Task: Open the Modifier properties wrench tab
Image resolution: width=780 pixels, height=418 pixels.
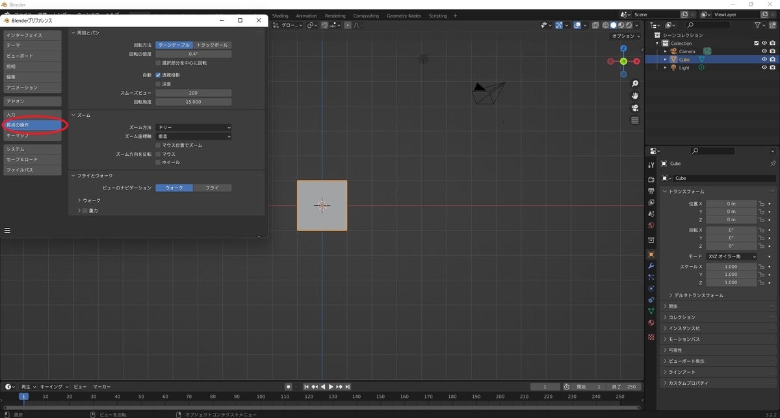Action: coord(651,266)
